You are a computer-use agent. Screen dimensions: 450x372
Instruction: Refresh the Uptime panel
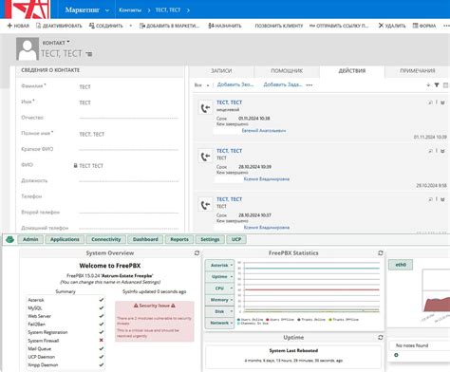[381, 338]
